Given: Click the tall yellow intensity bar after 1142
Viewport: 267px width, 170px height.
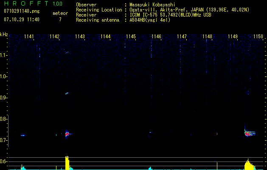Looking at the screenshot, I should [67, 163].
